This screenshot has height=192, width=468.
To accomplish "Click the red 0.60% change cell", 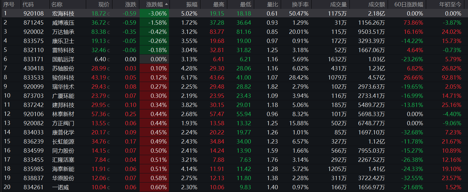I will coord(154,187).
